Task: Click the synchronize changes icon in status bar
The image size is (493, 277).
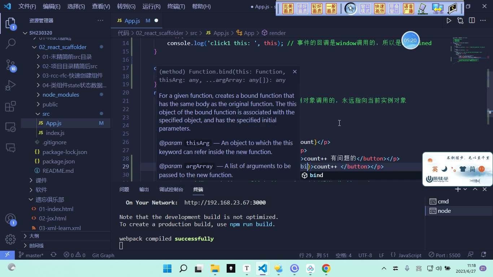Action: click(53, 255)
